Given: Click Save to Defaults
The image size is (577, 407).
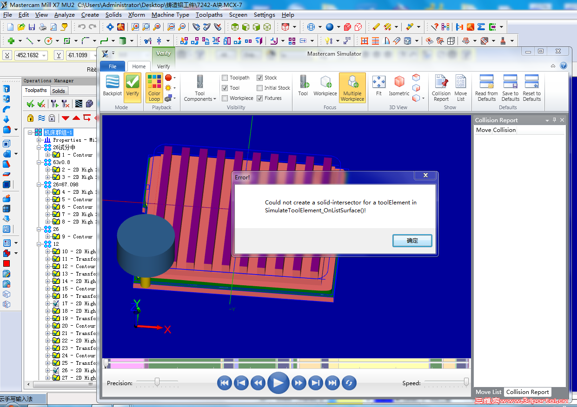Looking at the screenshot, I should [511, 88].
